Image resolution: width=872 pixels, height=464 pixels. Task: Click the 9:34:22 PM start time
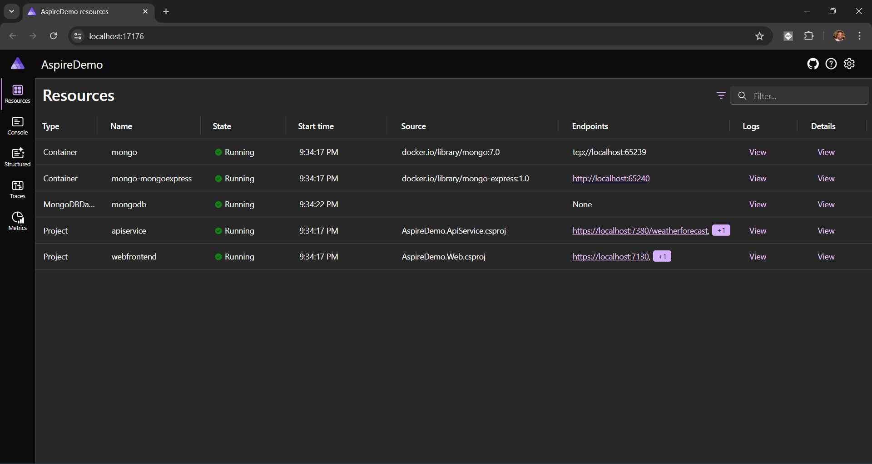318,205
